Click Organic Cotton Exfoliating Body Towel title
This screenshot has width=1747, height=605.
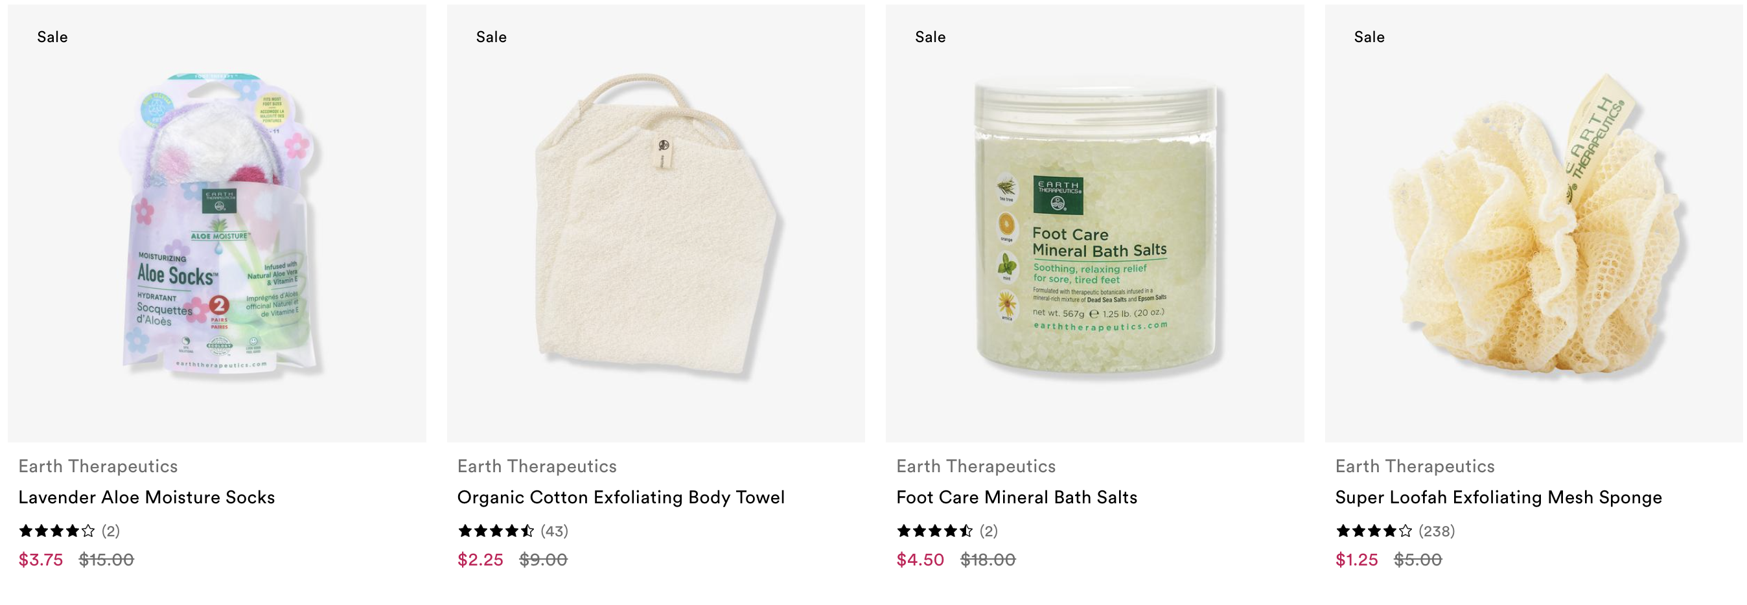tap(621, 497)
